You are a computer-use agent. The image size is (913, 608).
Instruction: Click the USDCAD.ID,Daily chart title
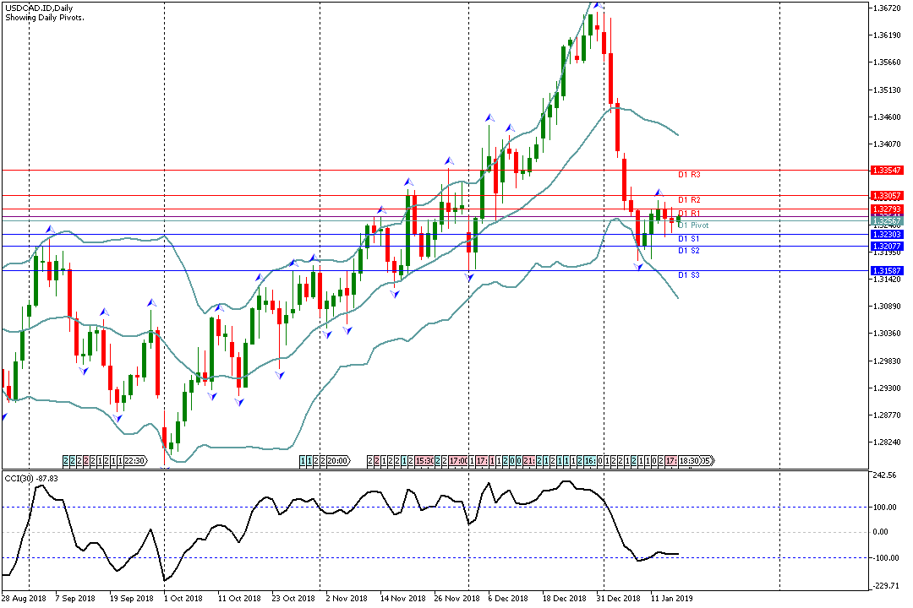(39, 8)
